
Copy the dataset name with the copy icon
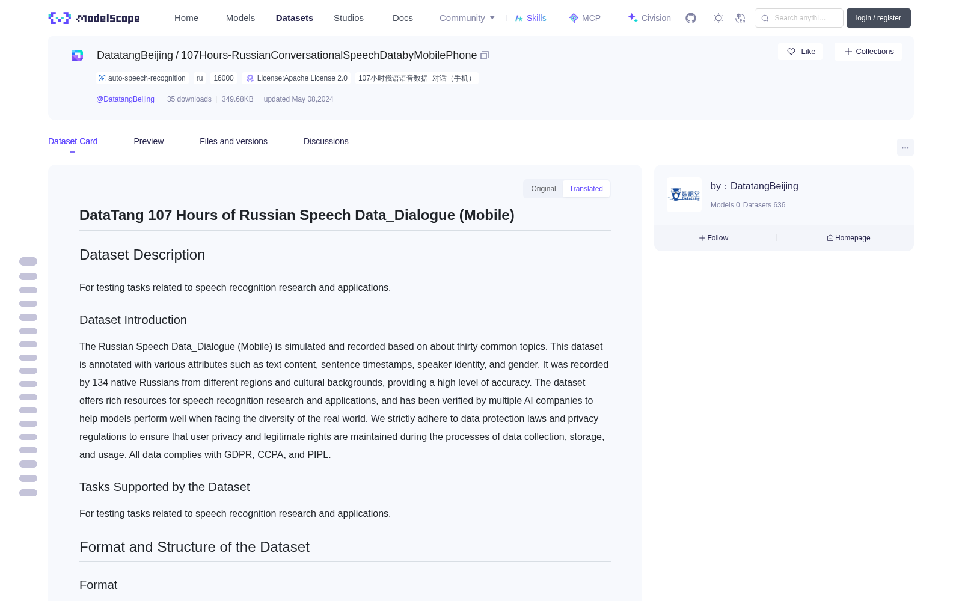click(x=485, y=55)
